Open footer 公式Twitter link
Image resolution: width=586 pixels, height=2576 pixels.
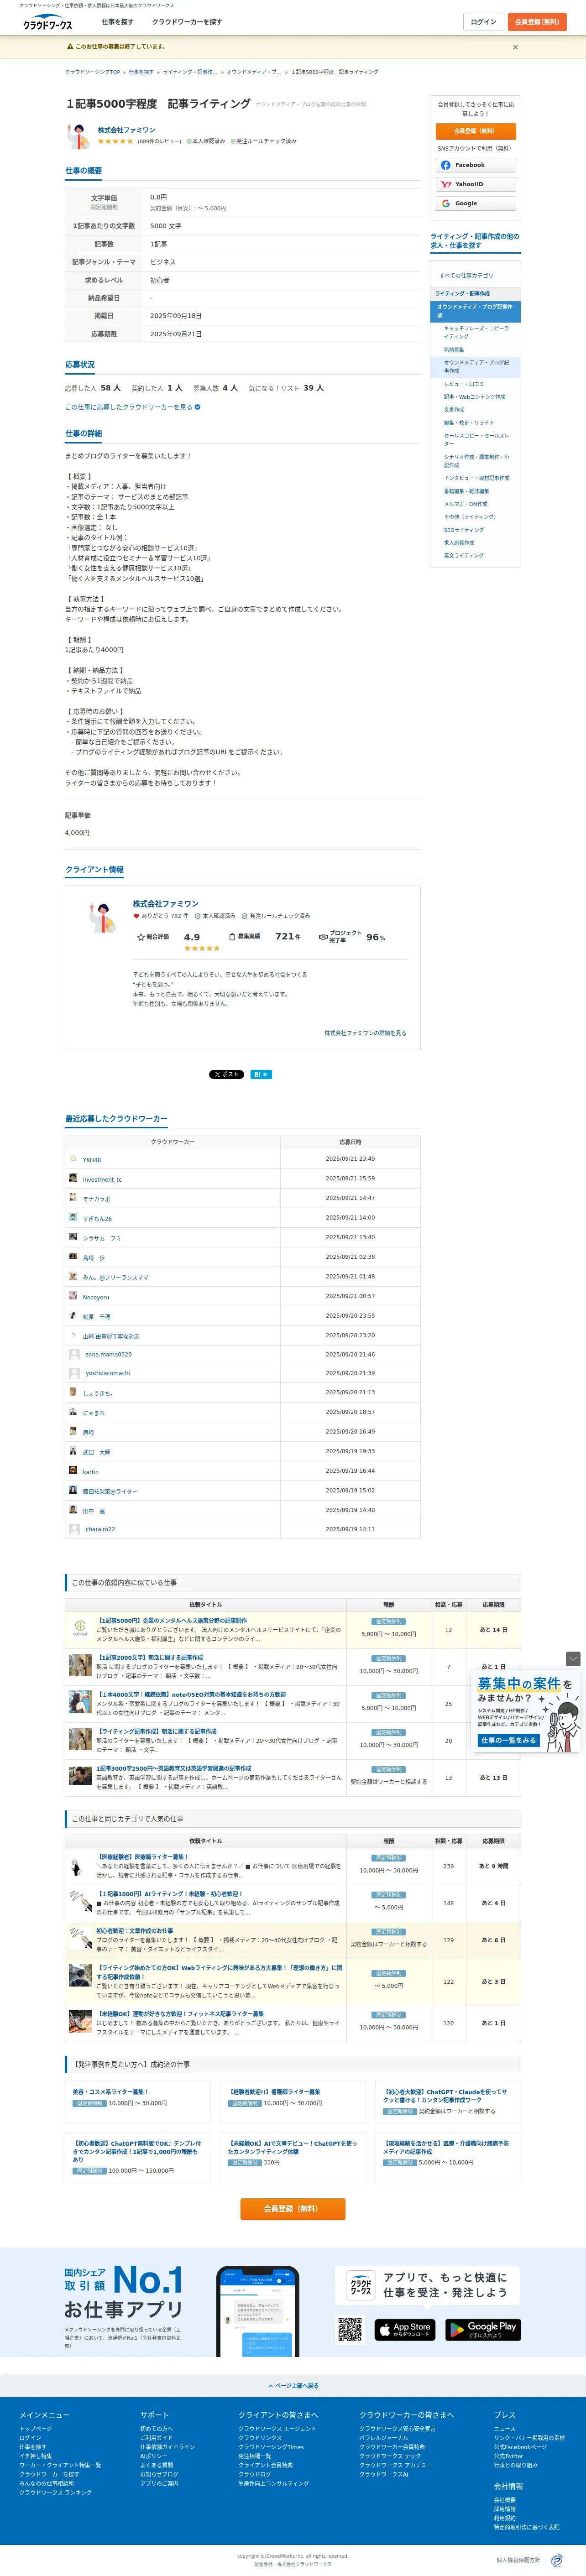pyautogui.click(x=508, y=2456)
